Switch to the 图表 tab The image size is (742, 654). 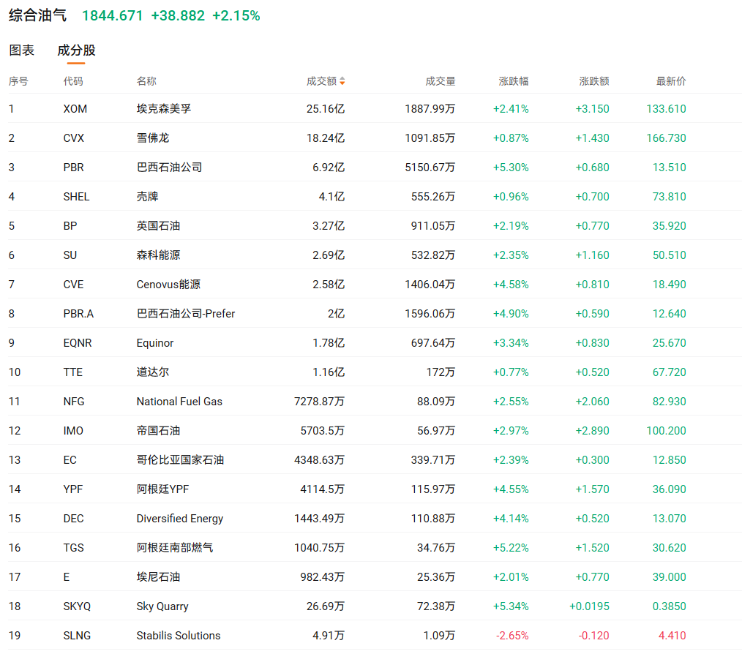click(22, 50)
